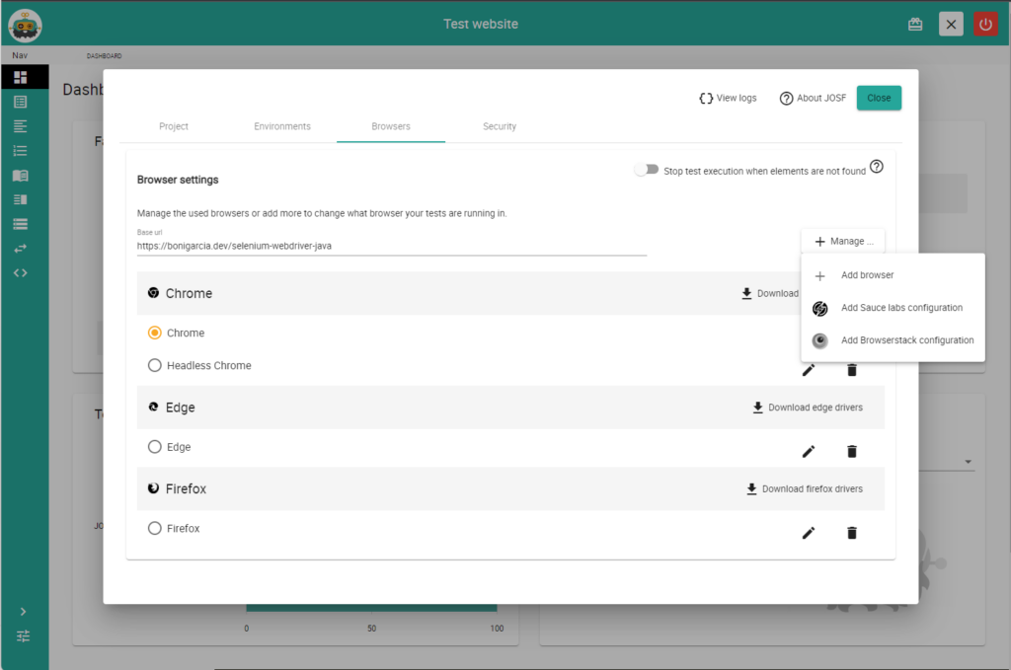This screenshot has height=670, width=1011.
Task: Click the Base url input field
Action: (391, 247)
